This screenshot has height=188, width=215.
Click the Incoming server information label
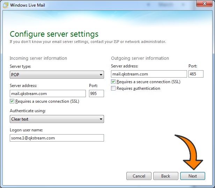tap(38, 58)
